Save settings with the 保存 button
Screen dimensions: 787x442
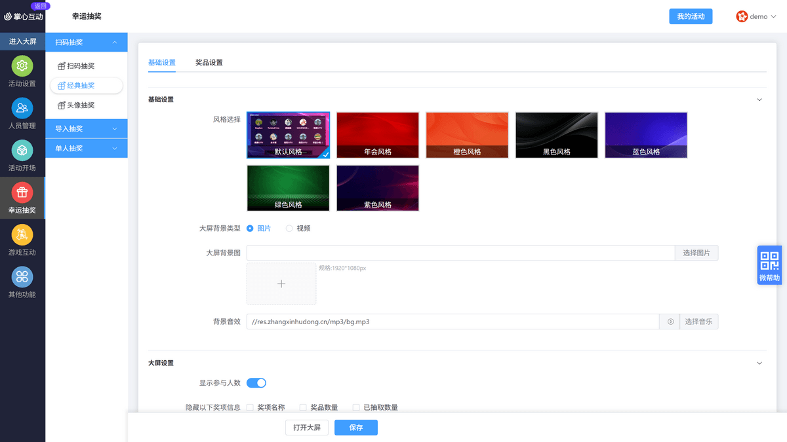(x=356, y=428)
